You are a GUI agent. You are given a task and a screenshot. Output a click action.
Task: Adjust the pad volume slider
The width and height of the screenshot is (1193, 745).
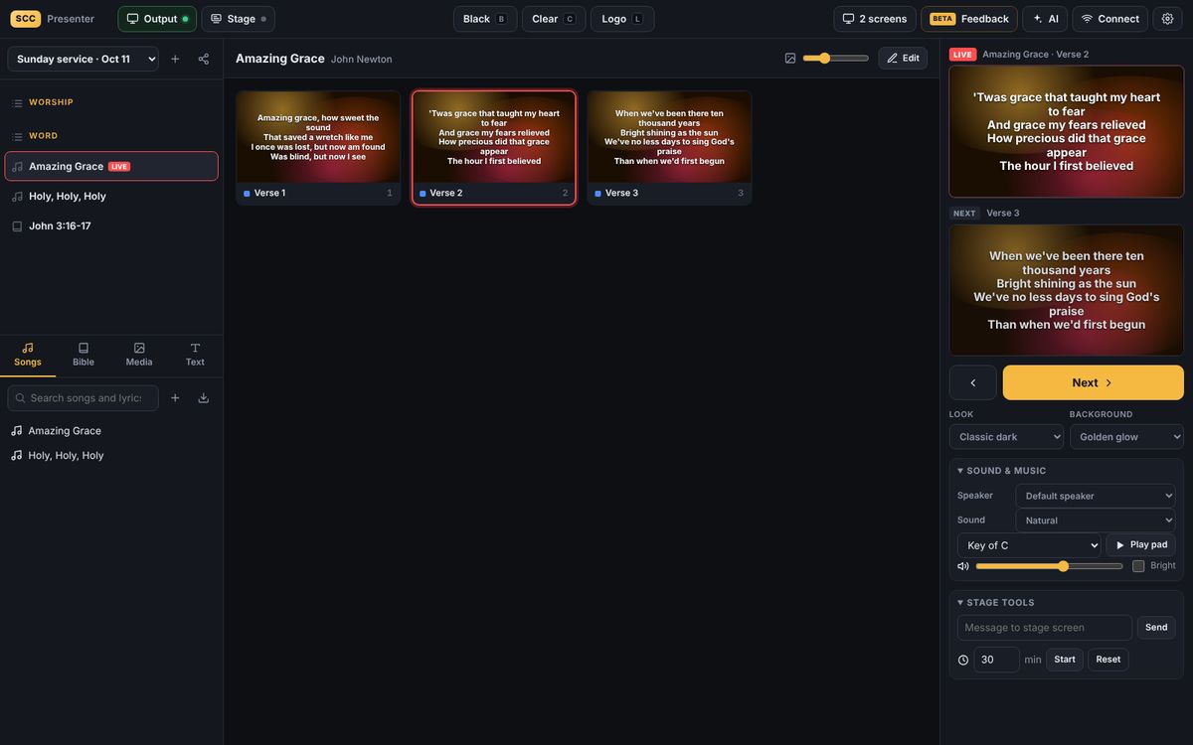(x=1050, y=566)
